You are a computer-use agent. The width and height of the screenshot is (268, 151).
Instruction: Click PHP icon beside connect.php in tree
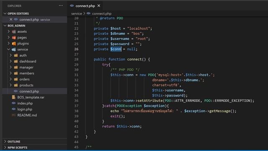[x=16, y=91]
